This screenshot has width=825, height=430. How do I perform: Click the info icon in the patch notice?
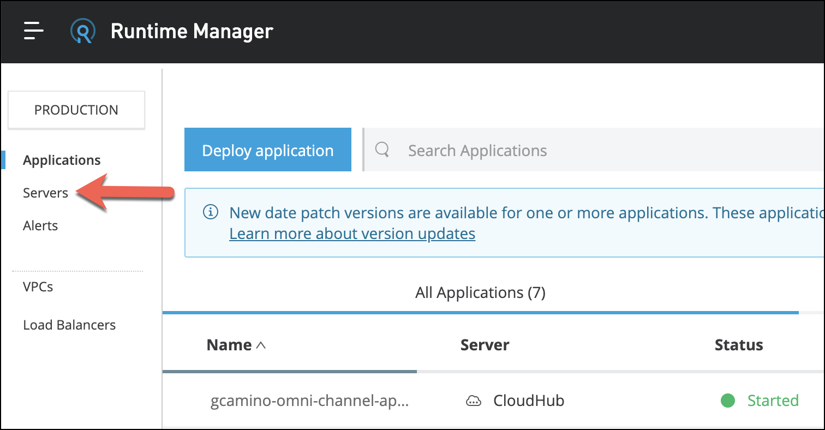[x=210, y=212]
